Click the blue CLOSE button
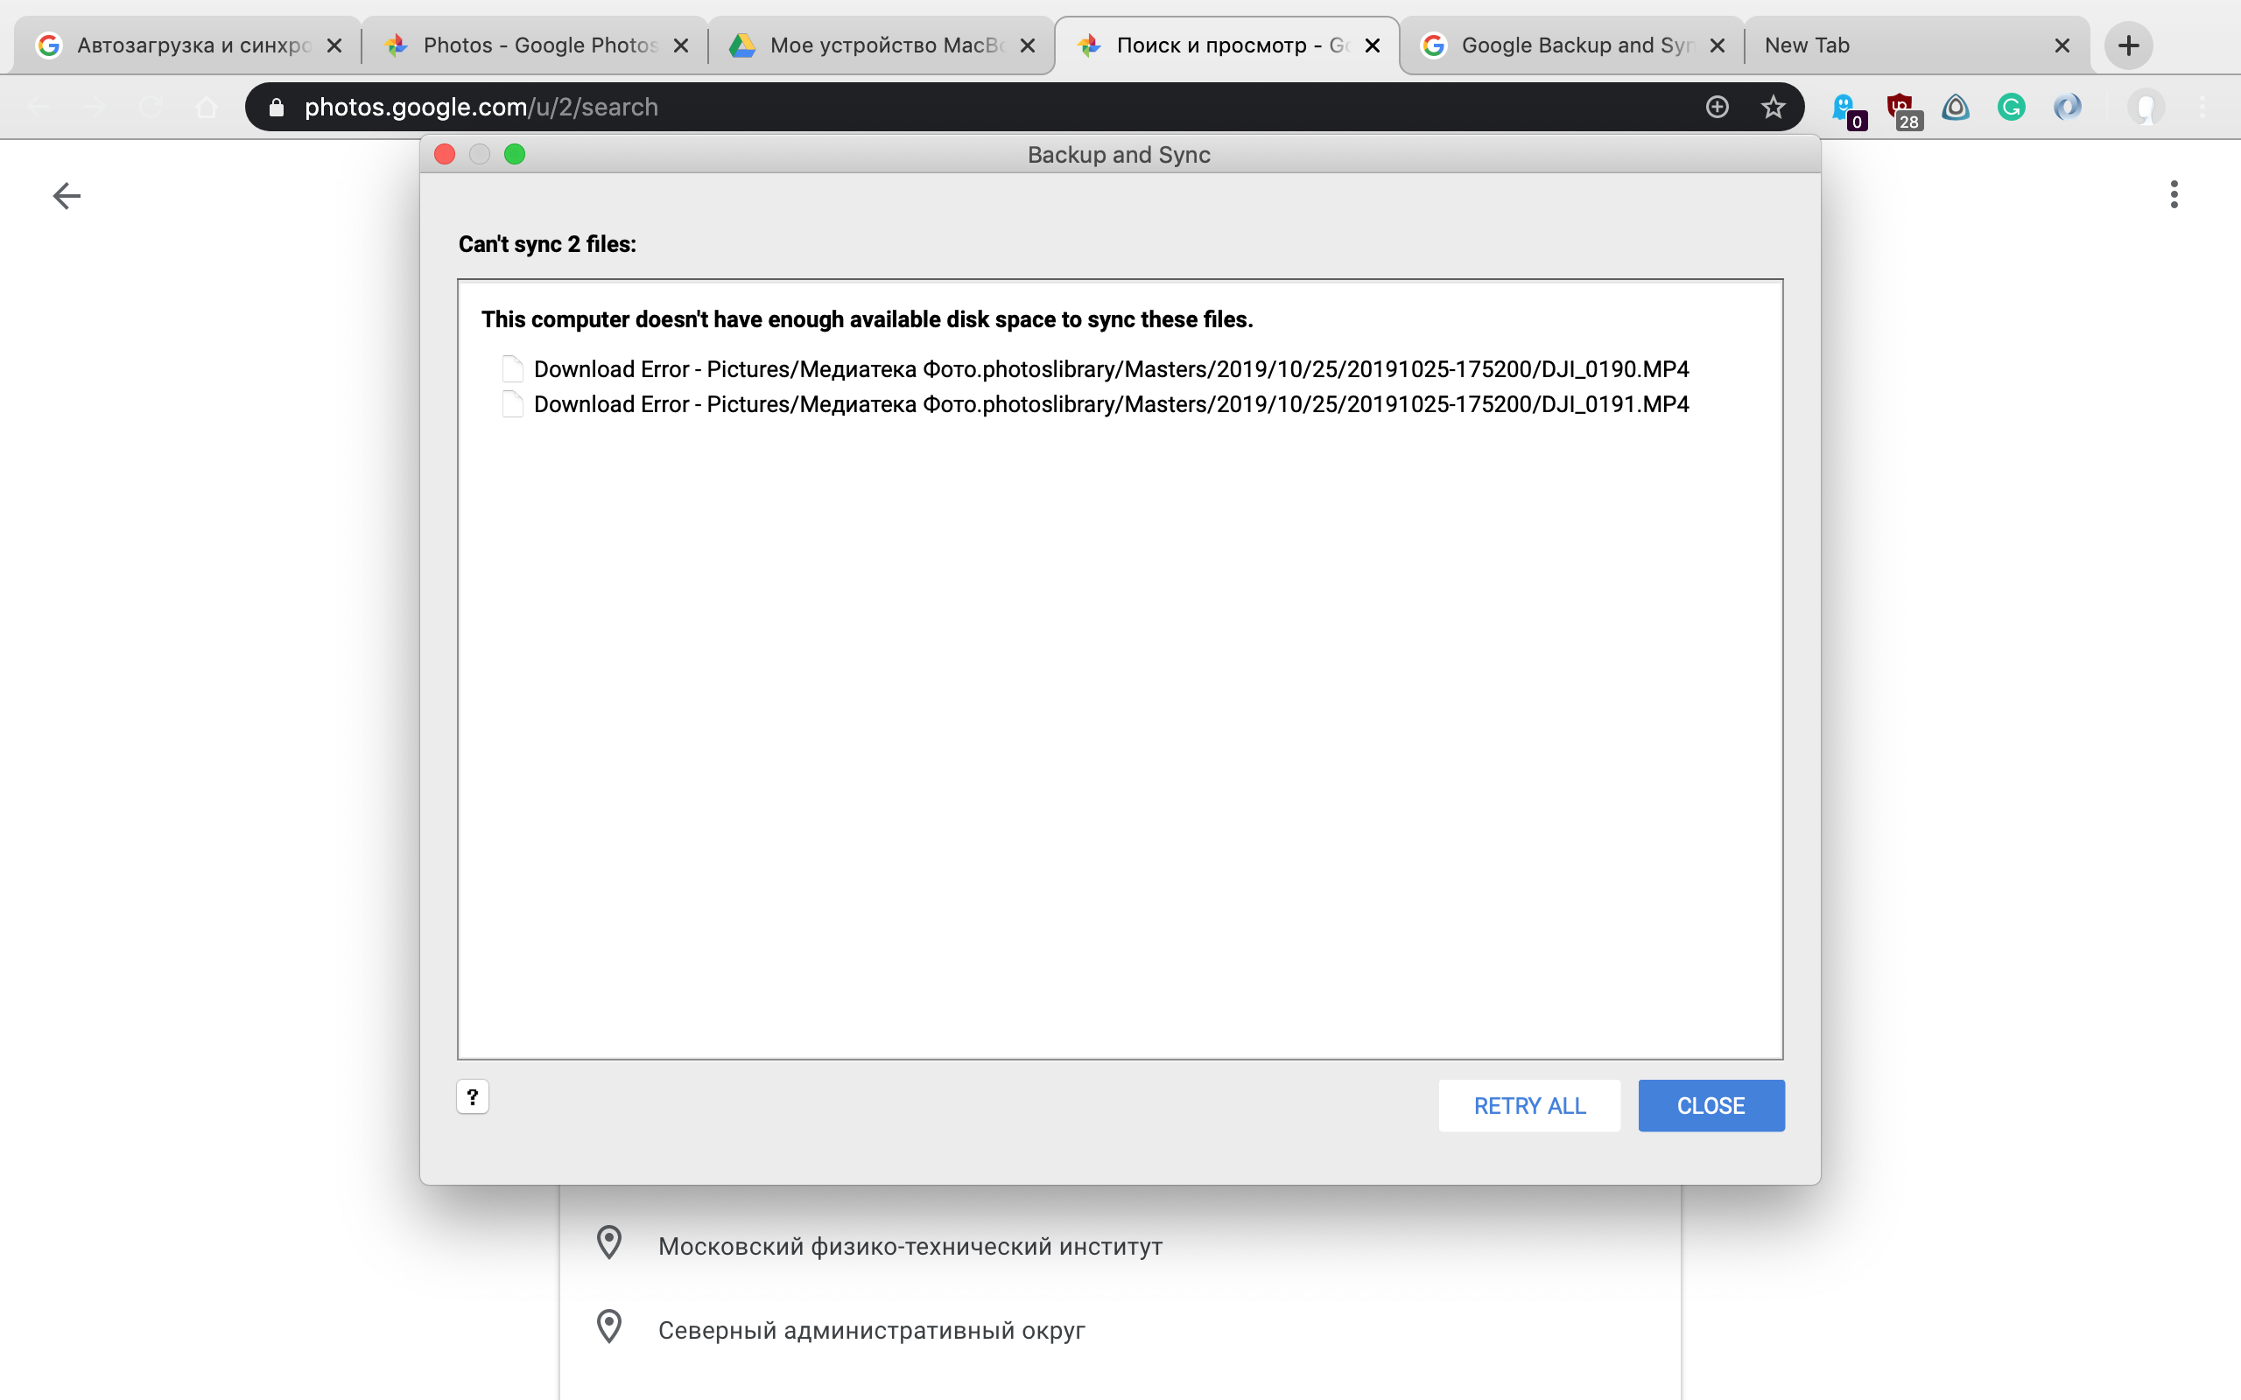The image size is (2241, 1400). coord(1711,1104)
